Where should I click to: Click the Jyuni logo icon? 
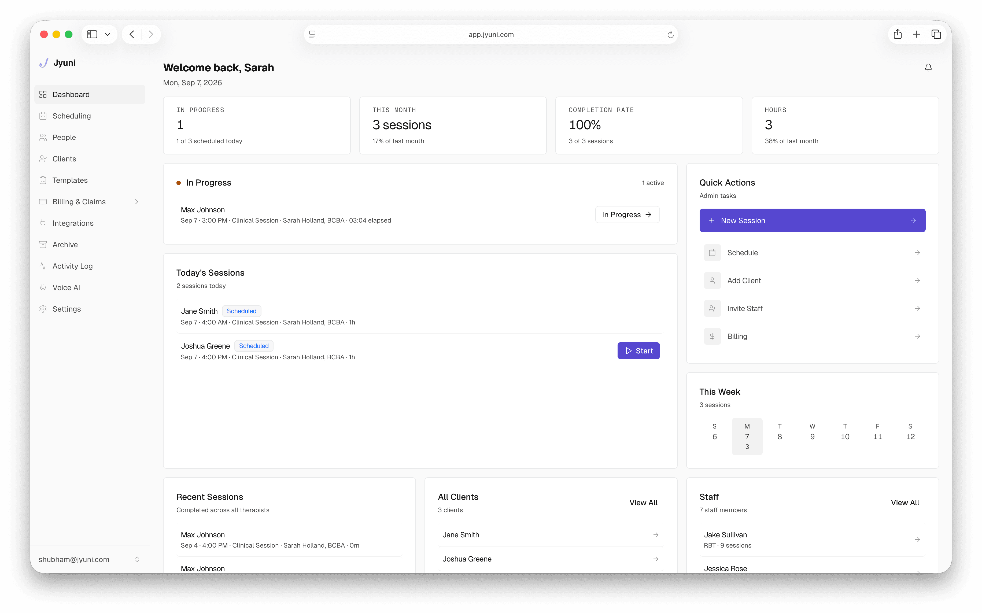(44, 63)
